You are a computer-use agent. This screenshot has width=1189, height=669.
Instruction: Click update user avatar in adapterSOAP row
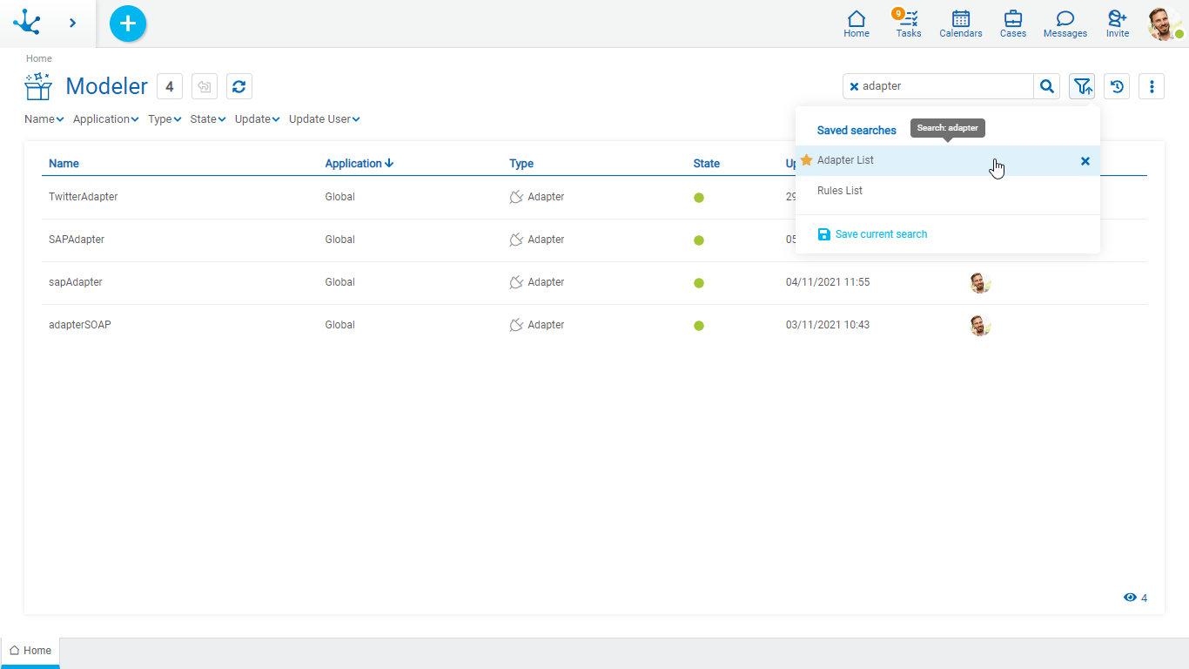pyautogui.click(x=981, y=325)
